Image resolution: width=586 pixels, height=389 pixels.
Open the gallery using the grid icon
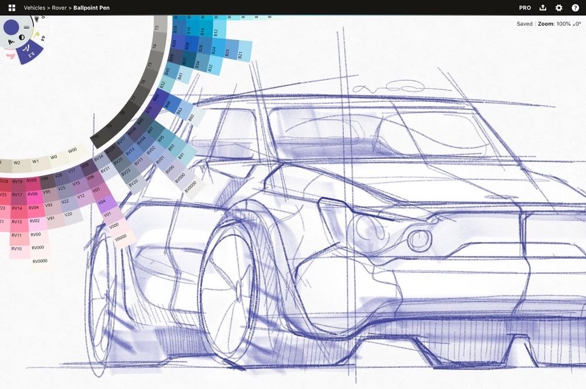11,8
